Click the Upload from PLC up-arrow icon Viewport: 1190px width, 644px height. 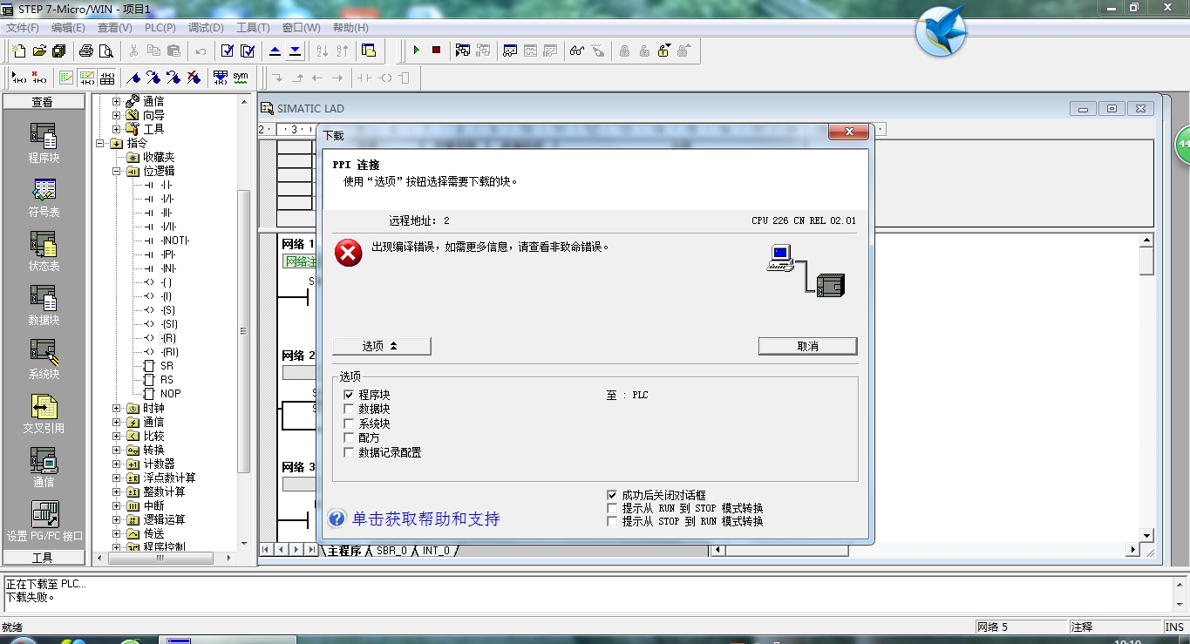pos(275,51)
